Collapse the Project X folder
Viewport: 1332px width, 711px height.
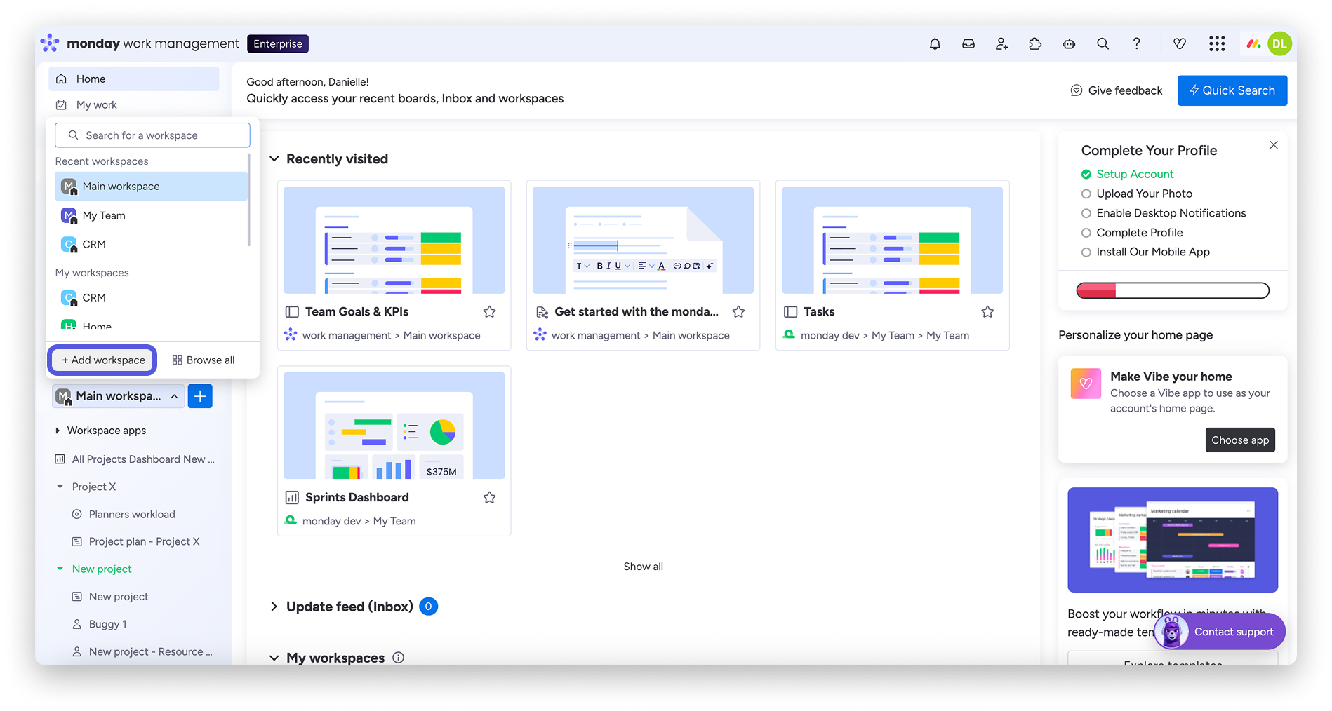click(x=60, y=487)
